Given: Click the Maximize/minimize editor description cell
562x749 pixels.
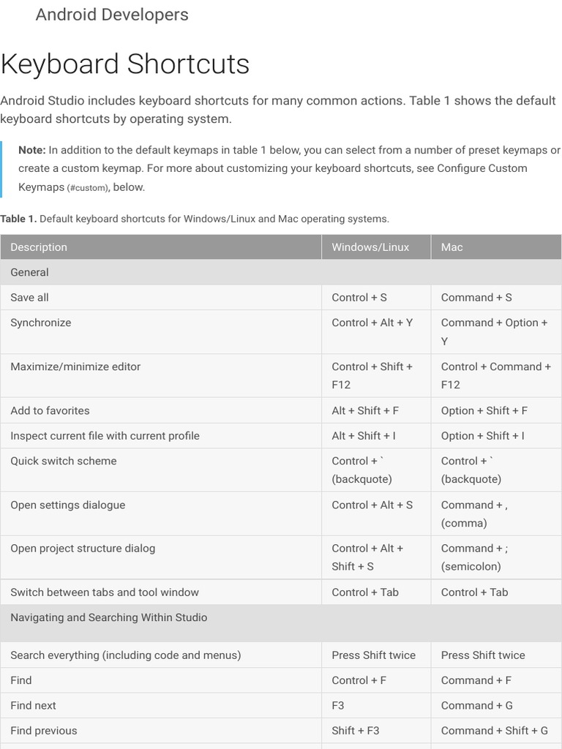Looking at the screenshot, I should coord(75,366).
